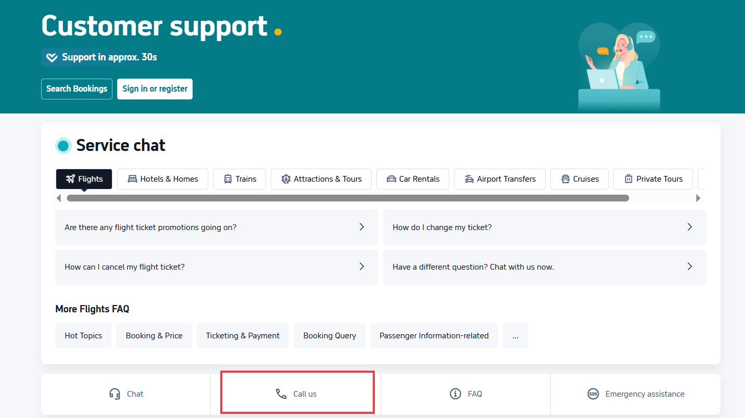Open 'Have a different question? Chat with us now'
This screenshot has height=418, width=745.
(x=545, y=267)
